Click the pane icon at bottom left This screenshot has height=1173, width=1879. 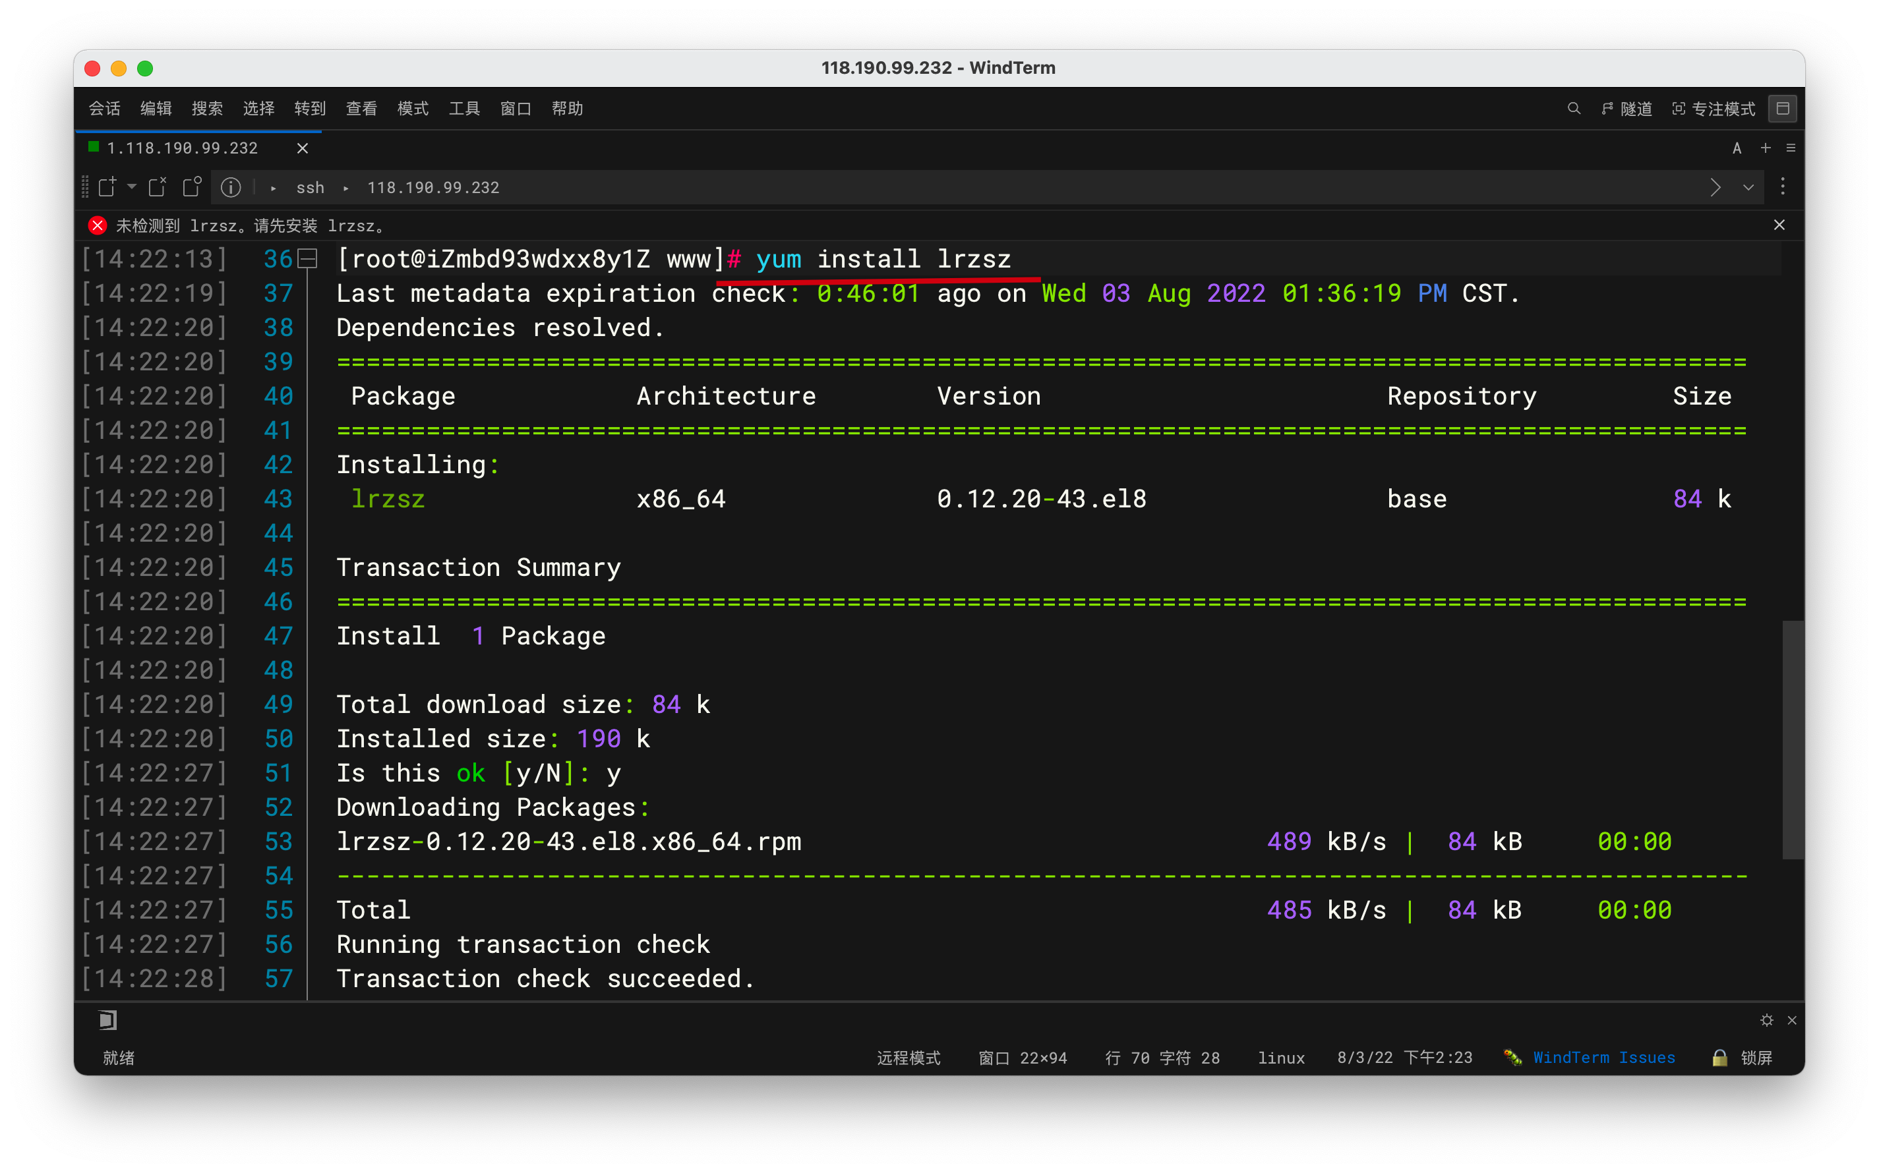(108, 1020)
